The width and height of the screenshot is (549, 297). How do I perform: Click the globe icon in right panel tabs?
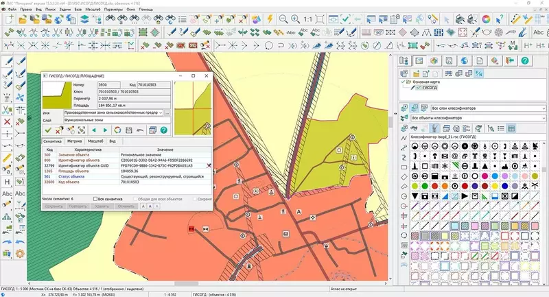point(463,61)
